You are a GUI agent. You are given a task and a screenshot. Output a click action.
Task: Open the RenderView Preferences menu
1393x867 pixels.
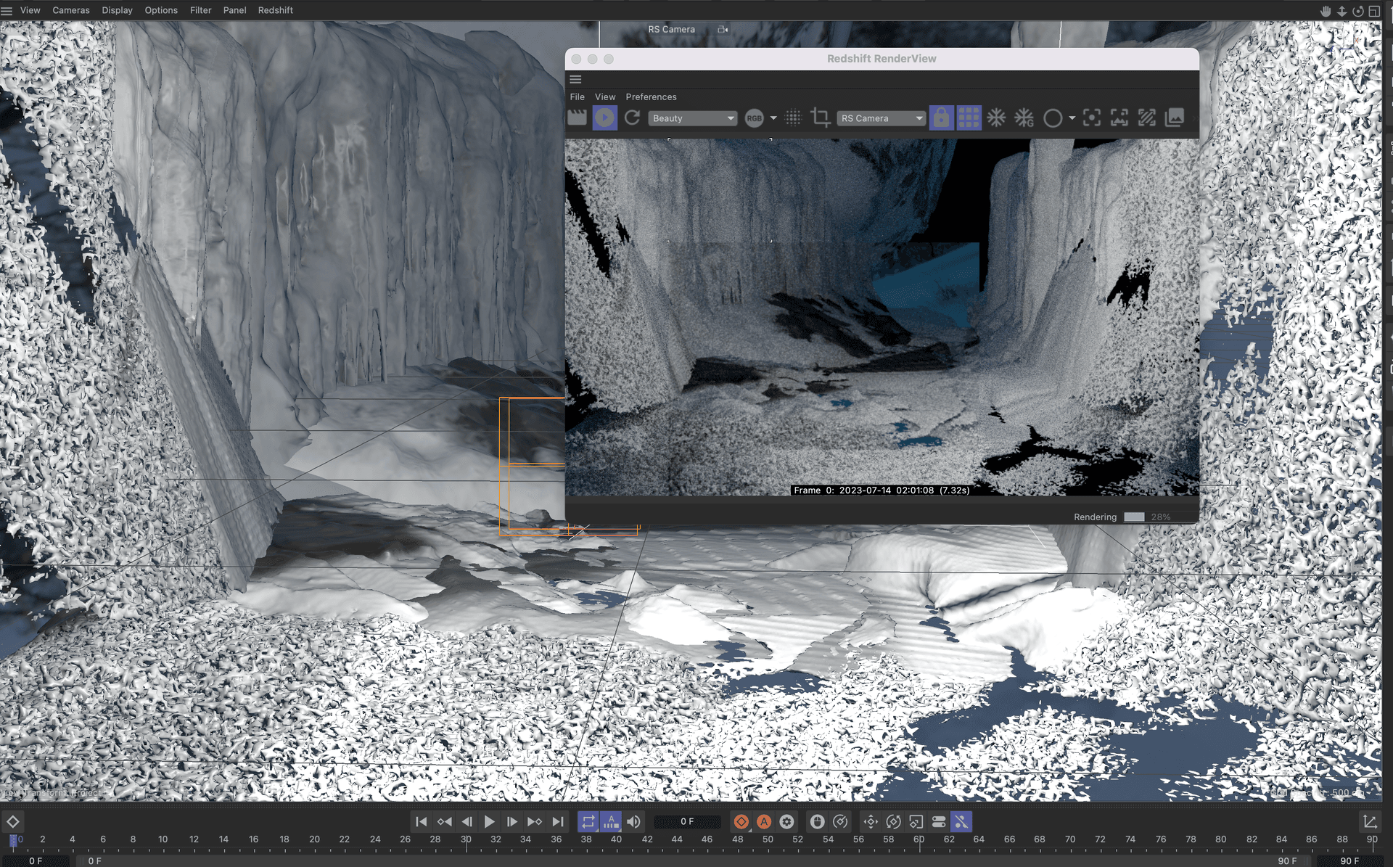click(x=651, y=96)
